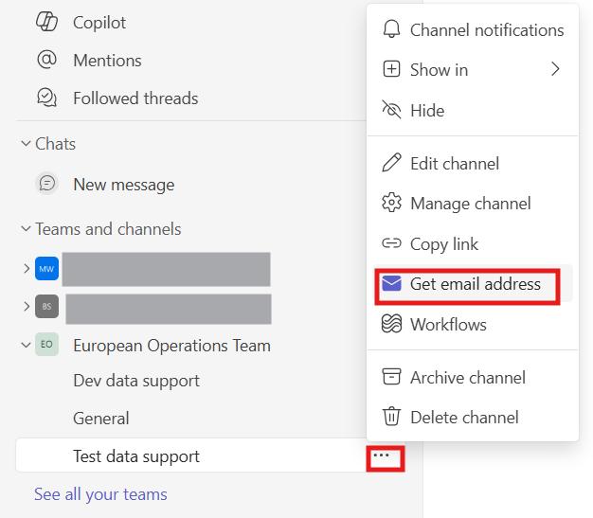This screenshot has width=593, height=518.
Task: Collapse the Teams and channels section
Action: pyautogui.click(x=27, y=228)
